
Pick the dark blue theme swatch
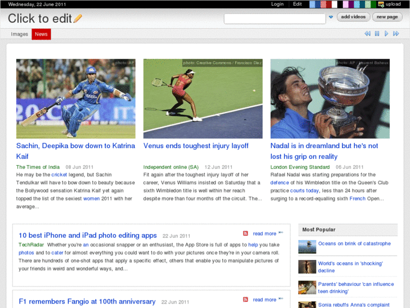tap(318, 4)
